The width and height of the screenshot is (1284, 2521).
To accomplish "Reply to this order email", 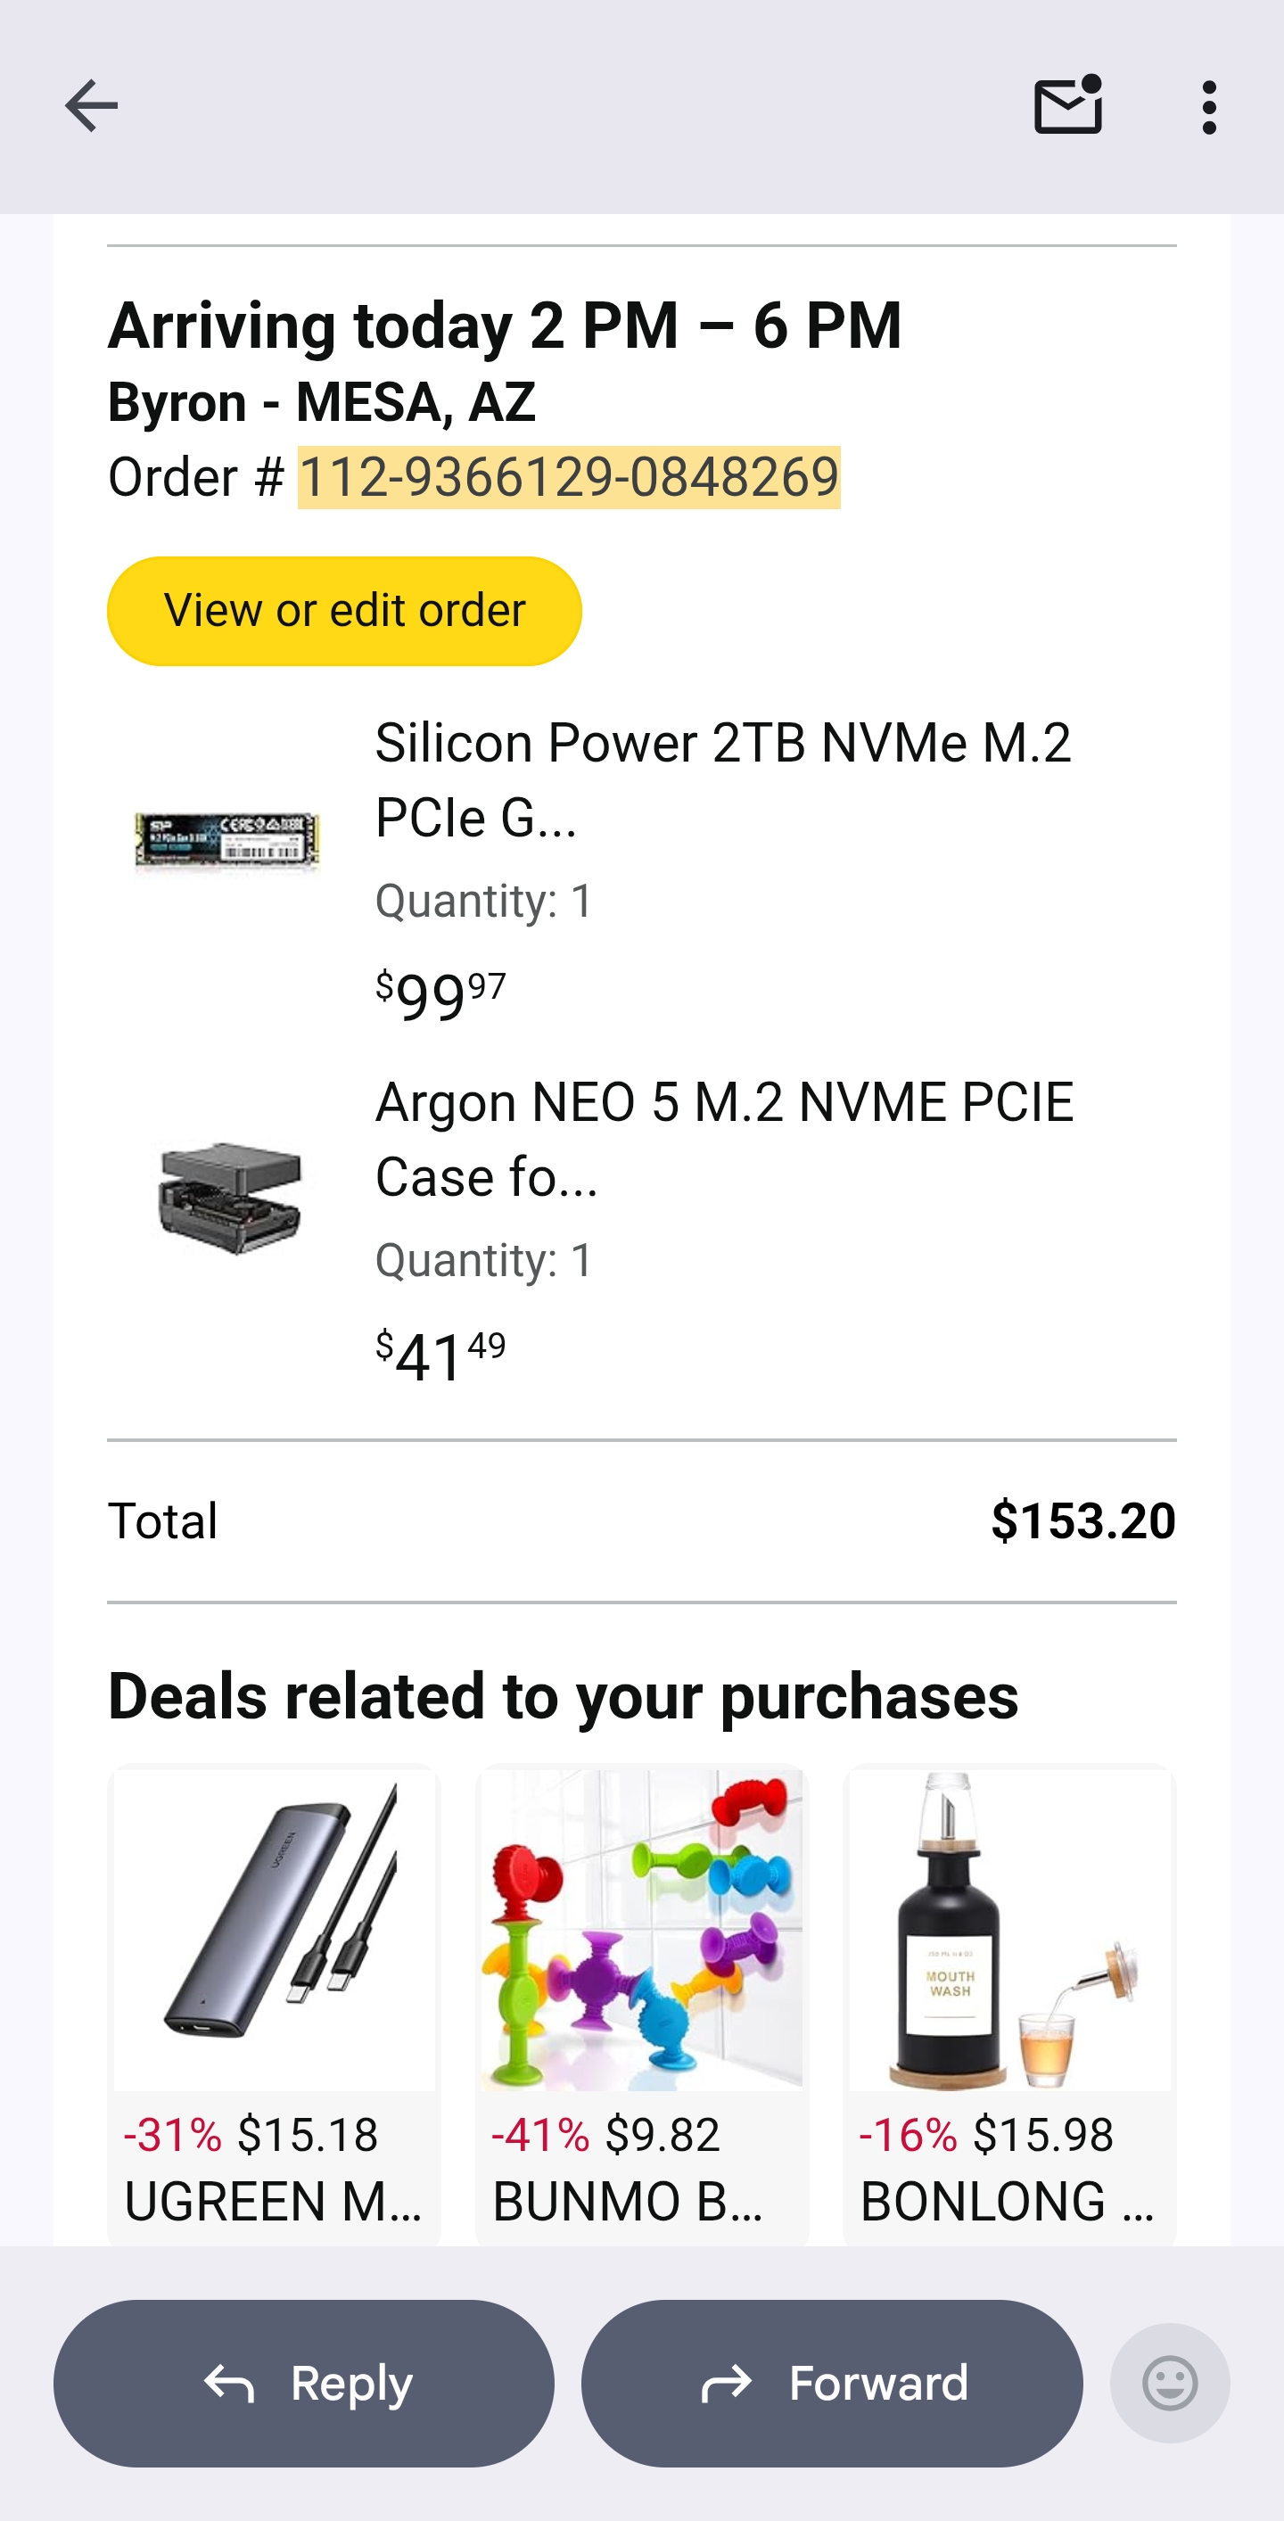I will point(304,2382).
